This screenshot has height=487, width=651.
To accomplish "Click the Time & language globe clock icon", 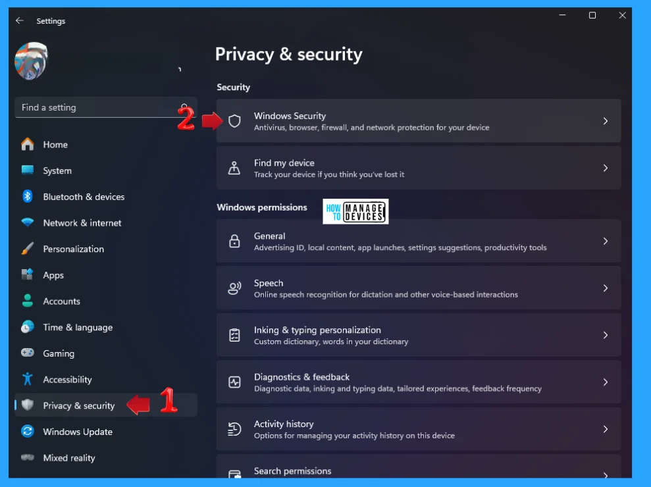I will 28,326.
